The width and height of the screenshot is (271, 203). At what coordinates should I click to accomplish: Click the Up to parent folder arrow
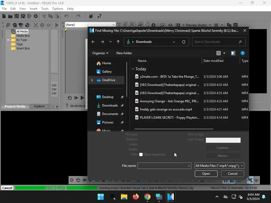click(118, 42)
